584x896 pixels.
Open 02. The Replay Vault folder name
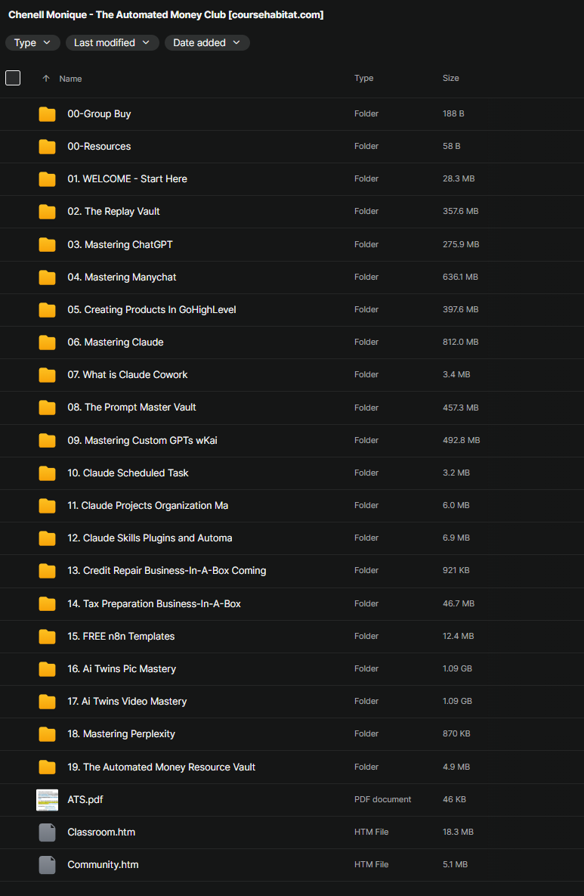click(x=113, y=212)
